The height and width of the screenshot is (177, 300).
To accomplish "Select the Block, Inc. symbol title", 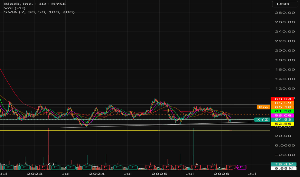I will [19, 4].
